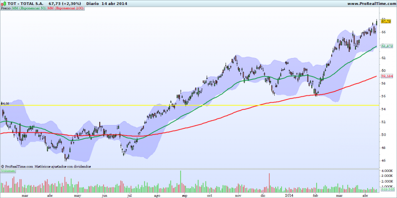Click the 54,66 horizontal line label
The image size is (397, 198).
(x=5, y=103)
